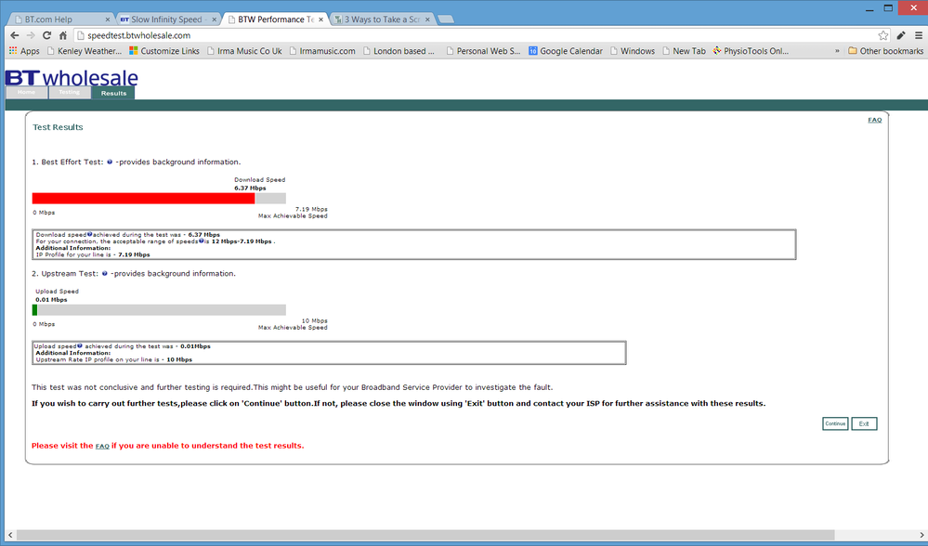Open Google Calendar bookmark

[565, 51]
